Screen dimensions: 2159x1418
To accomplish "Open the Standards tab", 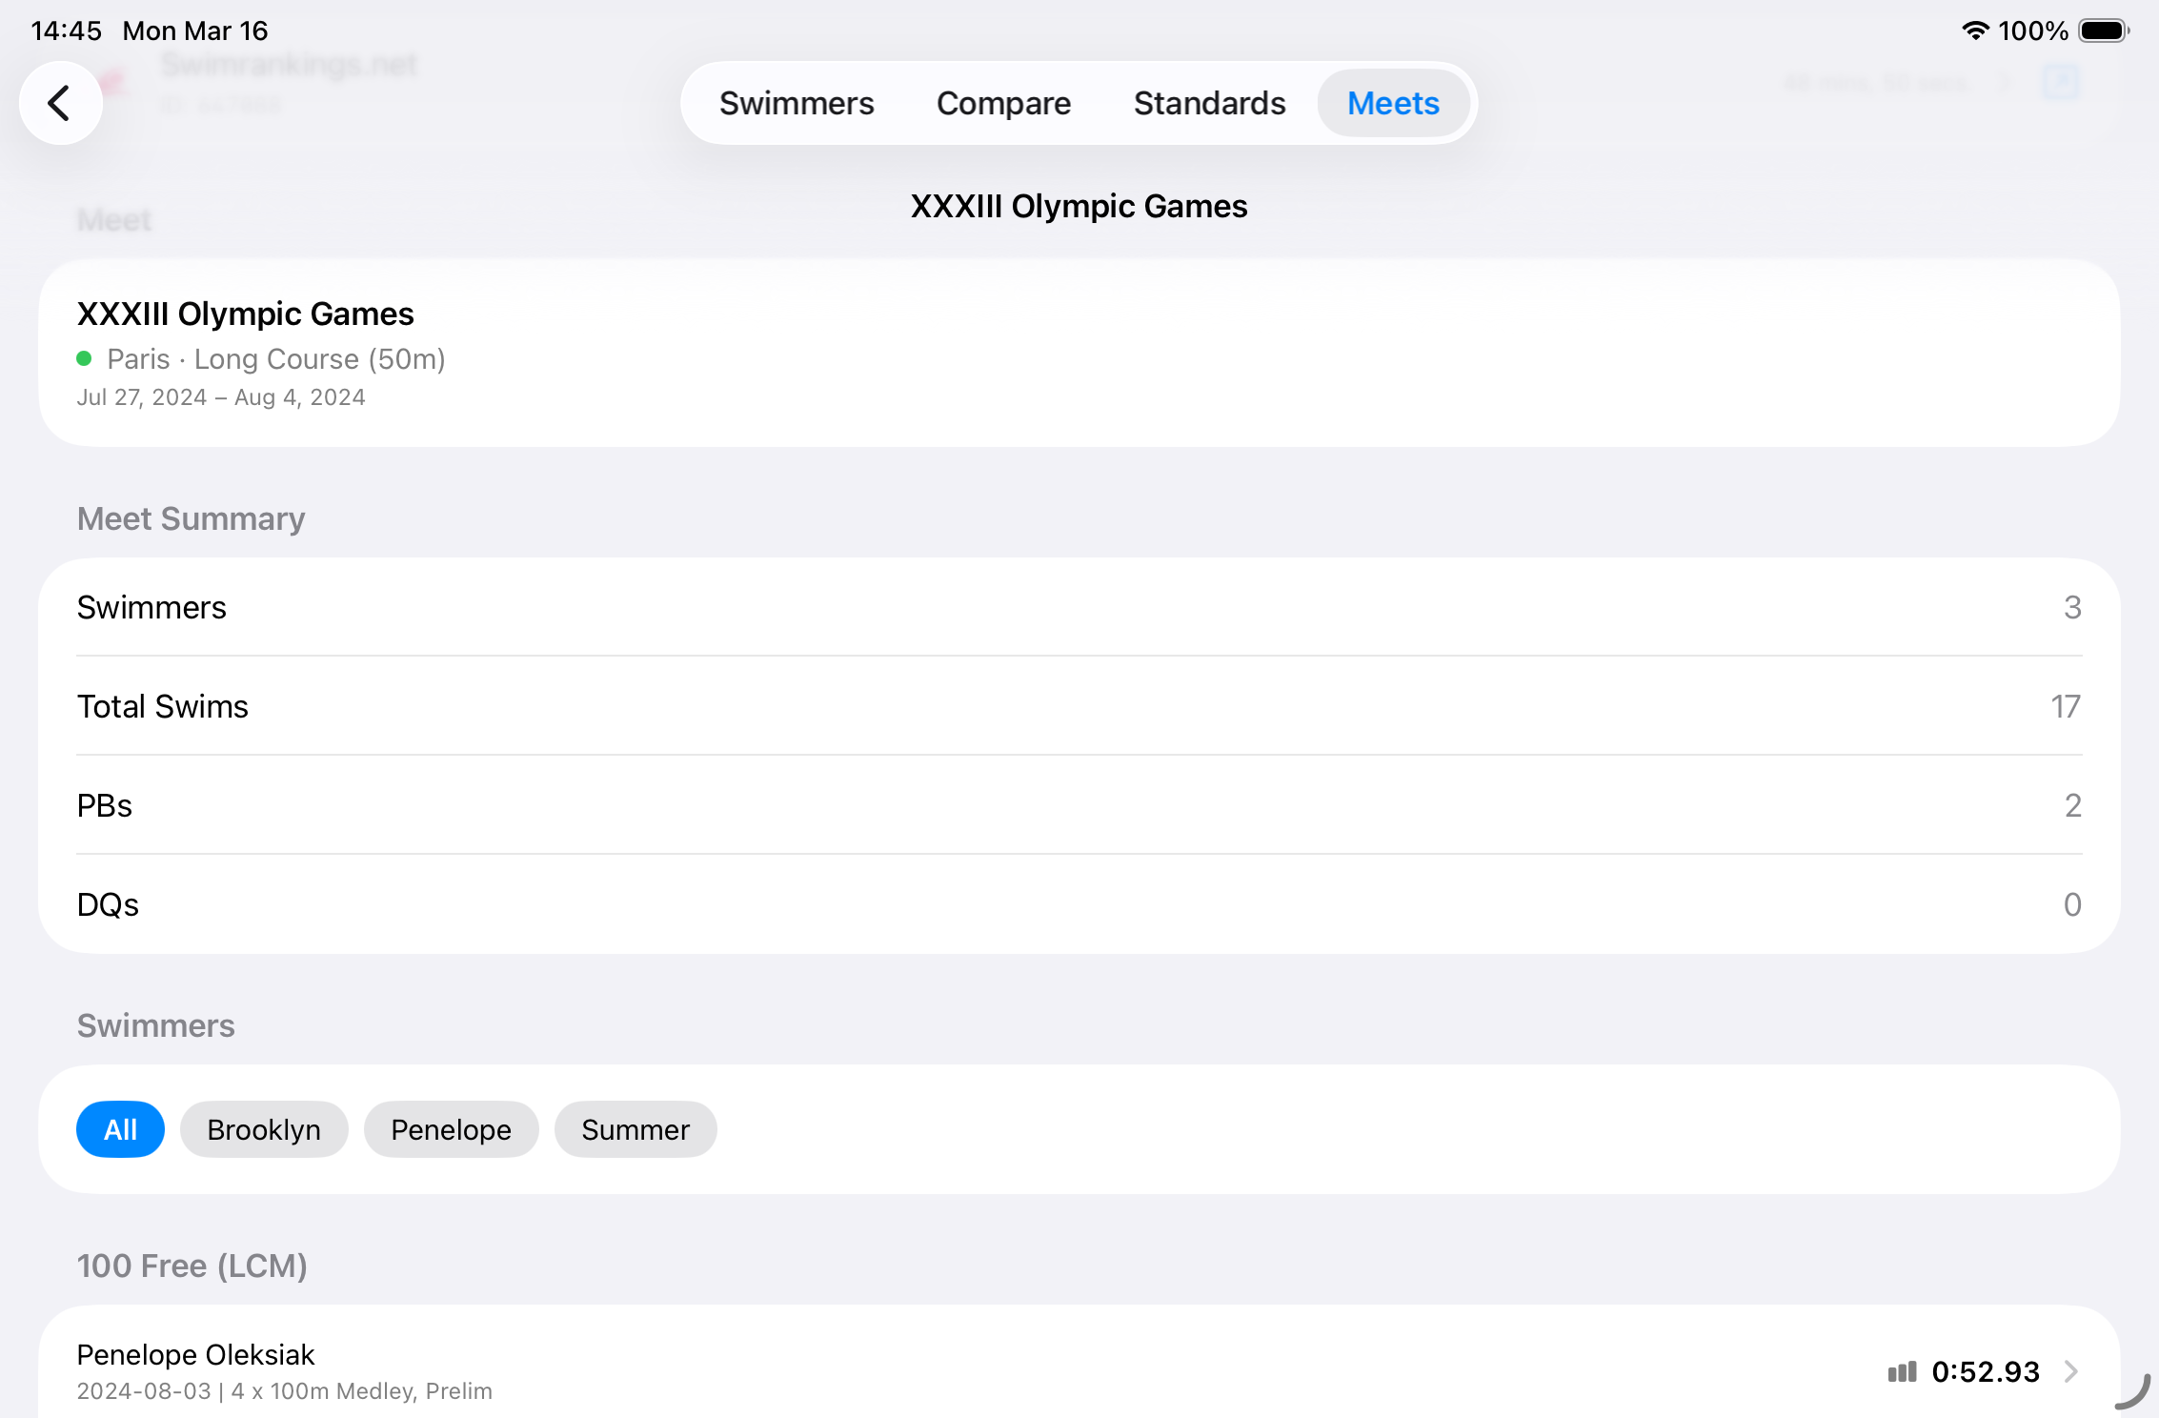I will (1209, 103).
